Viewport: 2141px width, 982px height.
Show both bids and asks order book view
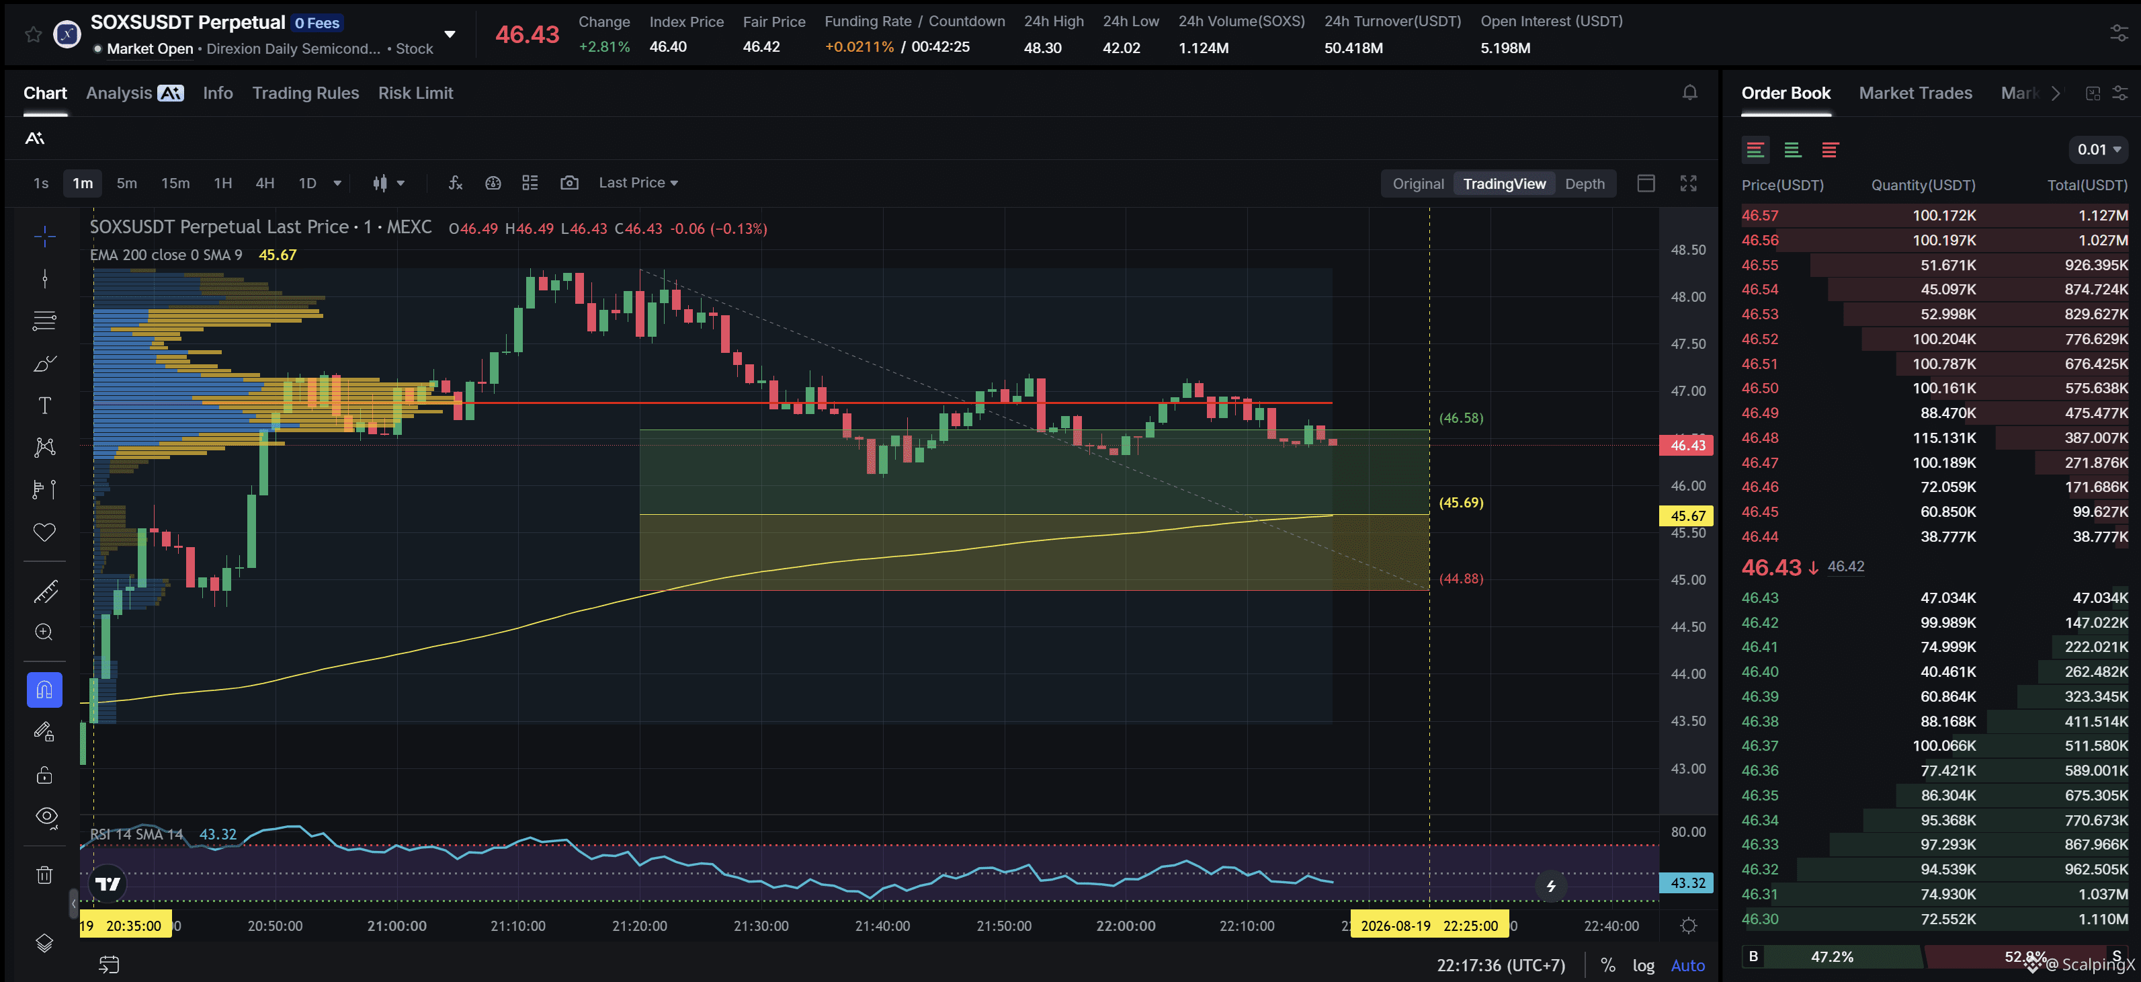click(1755, 150)
